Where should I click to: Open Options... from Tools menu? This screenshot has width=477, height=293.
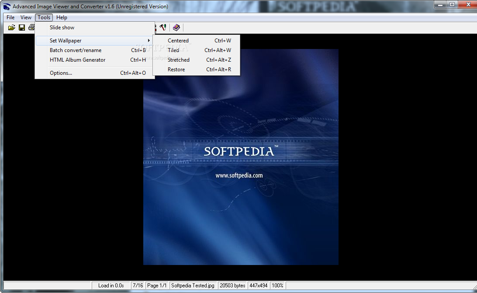95,73
